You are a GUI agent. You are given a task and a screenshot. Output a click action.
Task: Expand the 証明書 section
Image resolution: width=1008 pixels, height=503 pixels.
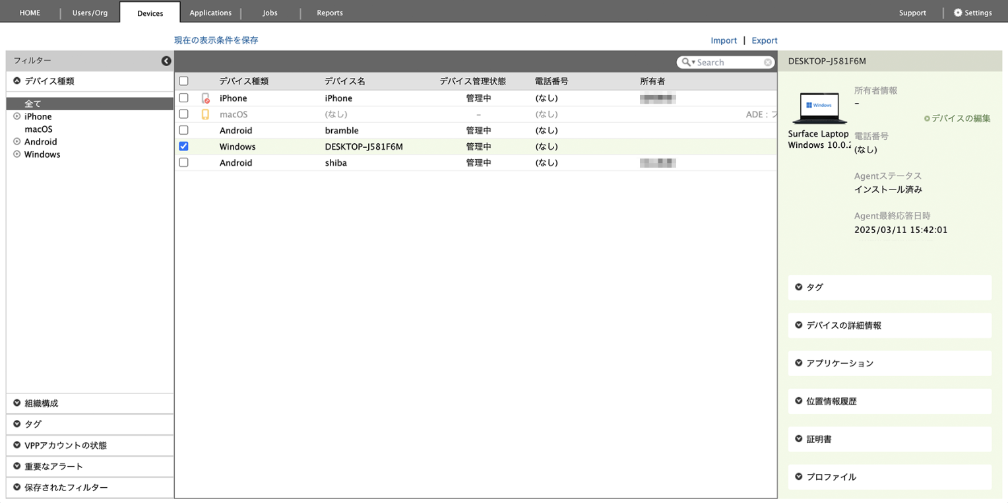[799, 439]
